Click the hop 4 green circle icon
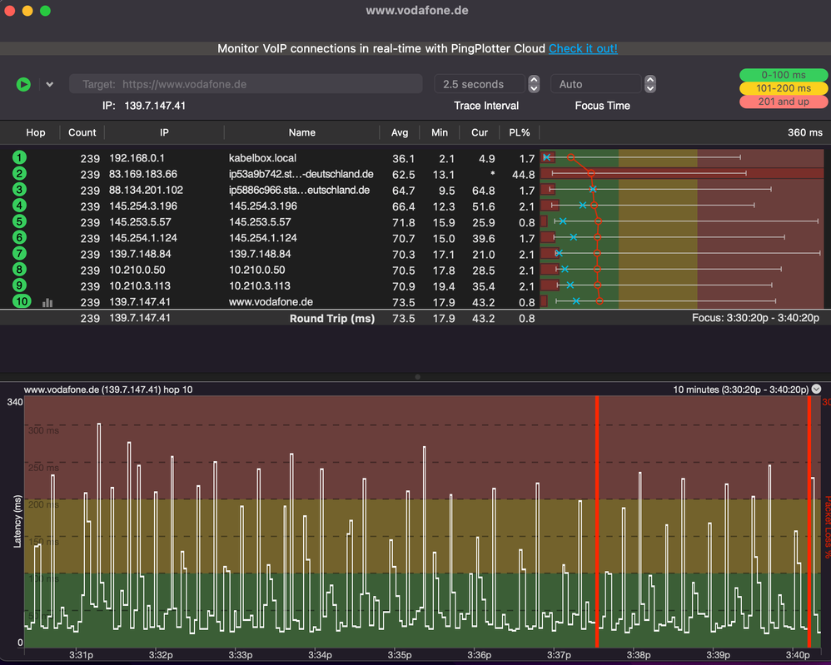The height and width of the screenshot is (665, 831). [20, 206]
